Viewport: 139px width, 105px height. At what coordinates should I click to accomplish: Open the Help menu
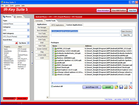coord(23,6)
